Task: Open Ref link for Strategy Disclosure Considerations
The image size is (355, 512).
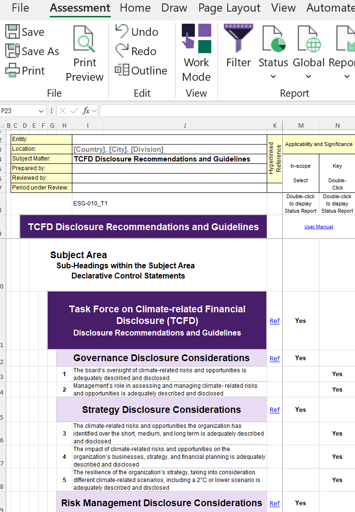Action: [274, 410]
